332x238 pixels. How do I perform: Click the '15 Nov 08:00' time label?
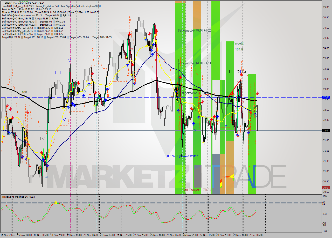[x=24, y=235]
